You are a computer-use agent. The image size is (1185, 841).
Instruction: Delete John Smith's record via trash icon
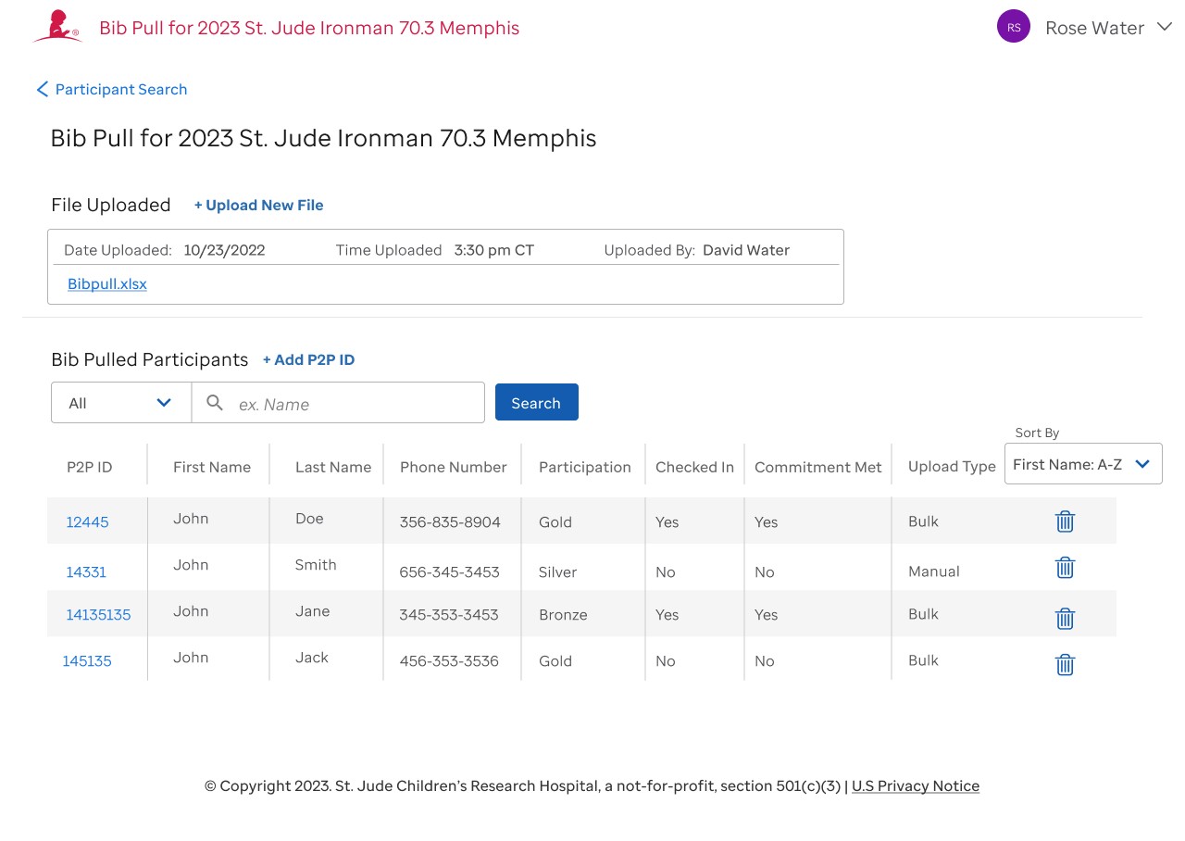pyautogui.click(x=1065, y=568)
